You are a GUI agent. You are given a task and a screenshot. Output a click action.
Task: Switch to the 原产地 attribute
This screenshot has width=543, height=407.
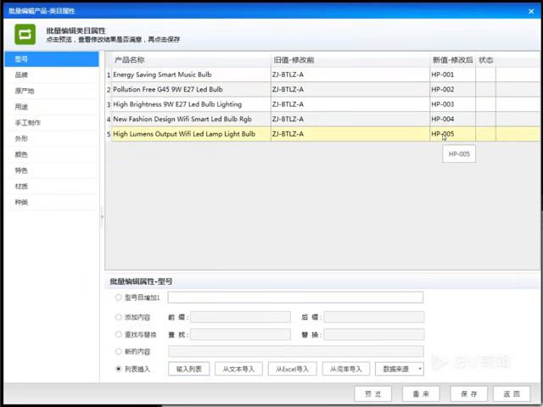(x=52, y=91)
